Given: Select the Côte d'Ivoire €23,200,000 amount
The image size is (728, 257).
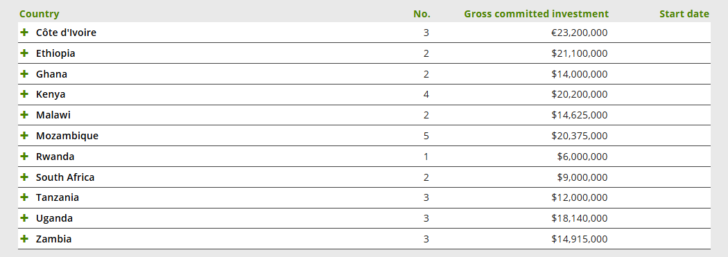Looking at the screenshot, I should pyautogui.click(x=579, y=33).
